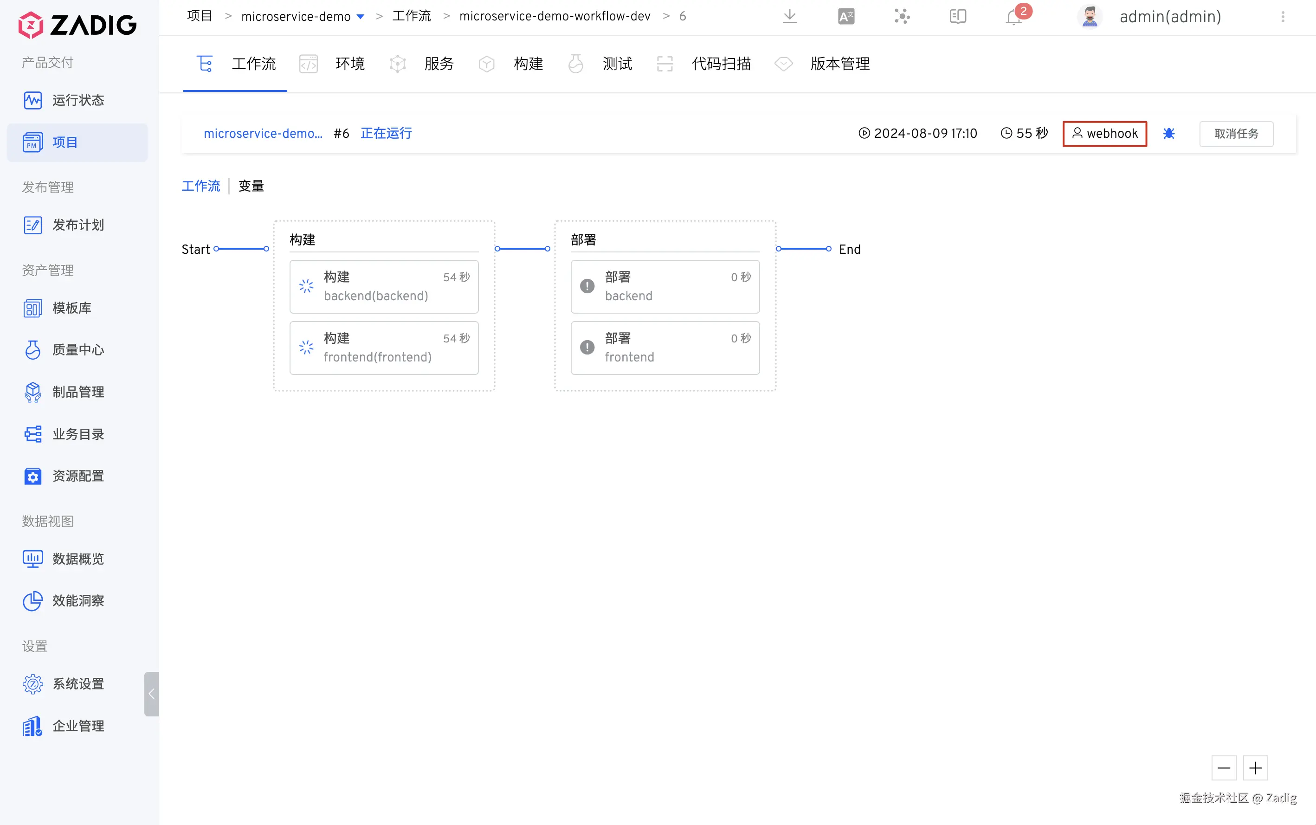Switch to the 环境 tab
Image resolution: width=1316 pixels, height=825 pixels.
point(349,64)
